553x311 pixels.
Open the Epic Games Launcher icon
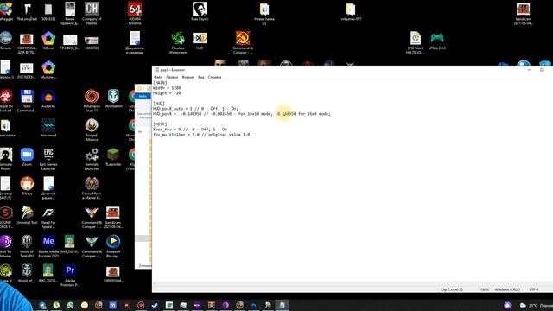(x=48, y=159)
